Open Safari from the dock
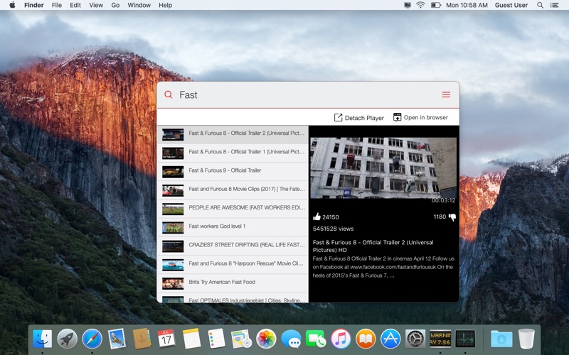Viewport: 569px width, 355px height. coord(92,339)
